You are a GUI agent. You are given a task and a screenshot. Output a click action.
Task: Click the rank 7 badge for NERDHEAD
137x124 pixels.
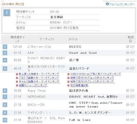click(5, 97)
